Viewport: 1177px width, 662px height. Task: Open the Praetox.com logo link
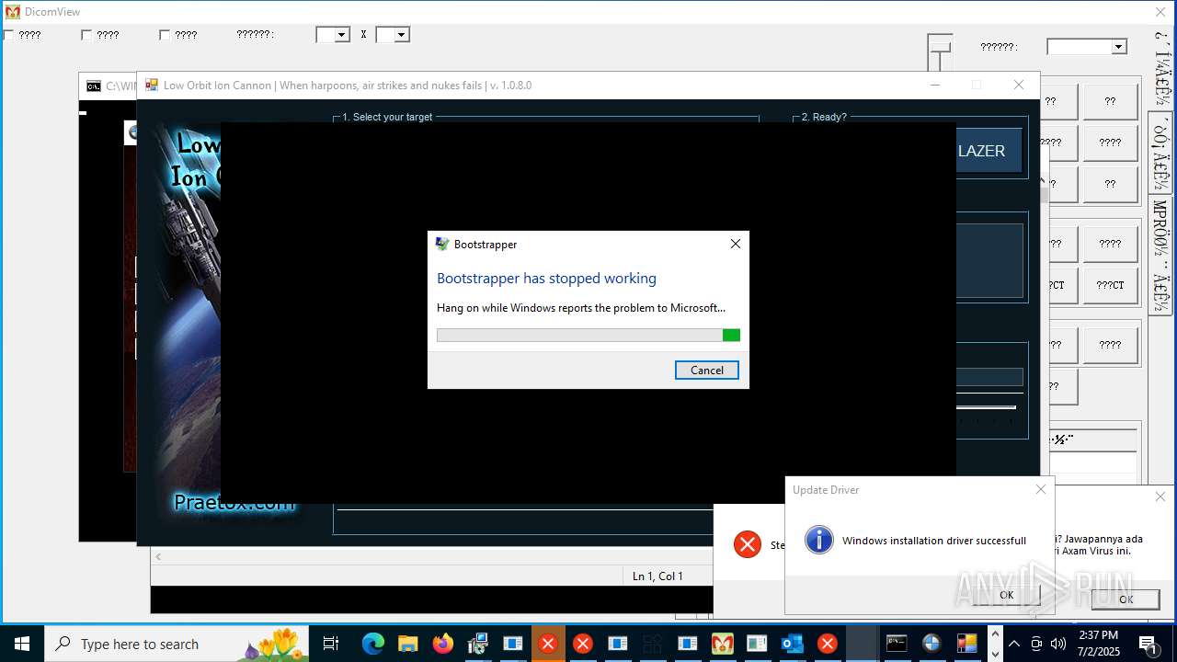[234, 503]
